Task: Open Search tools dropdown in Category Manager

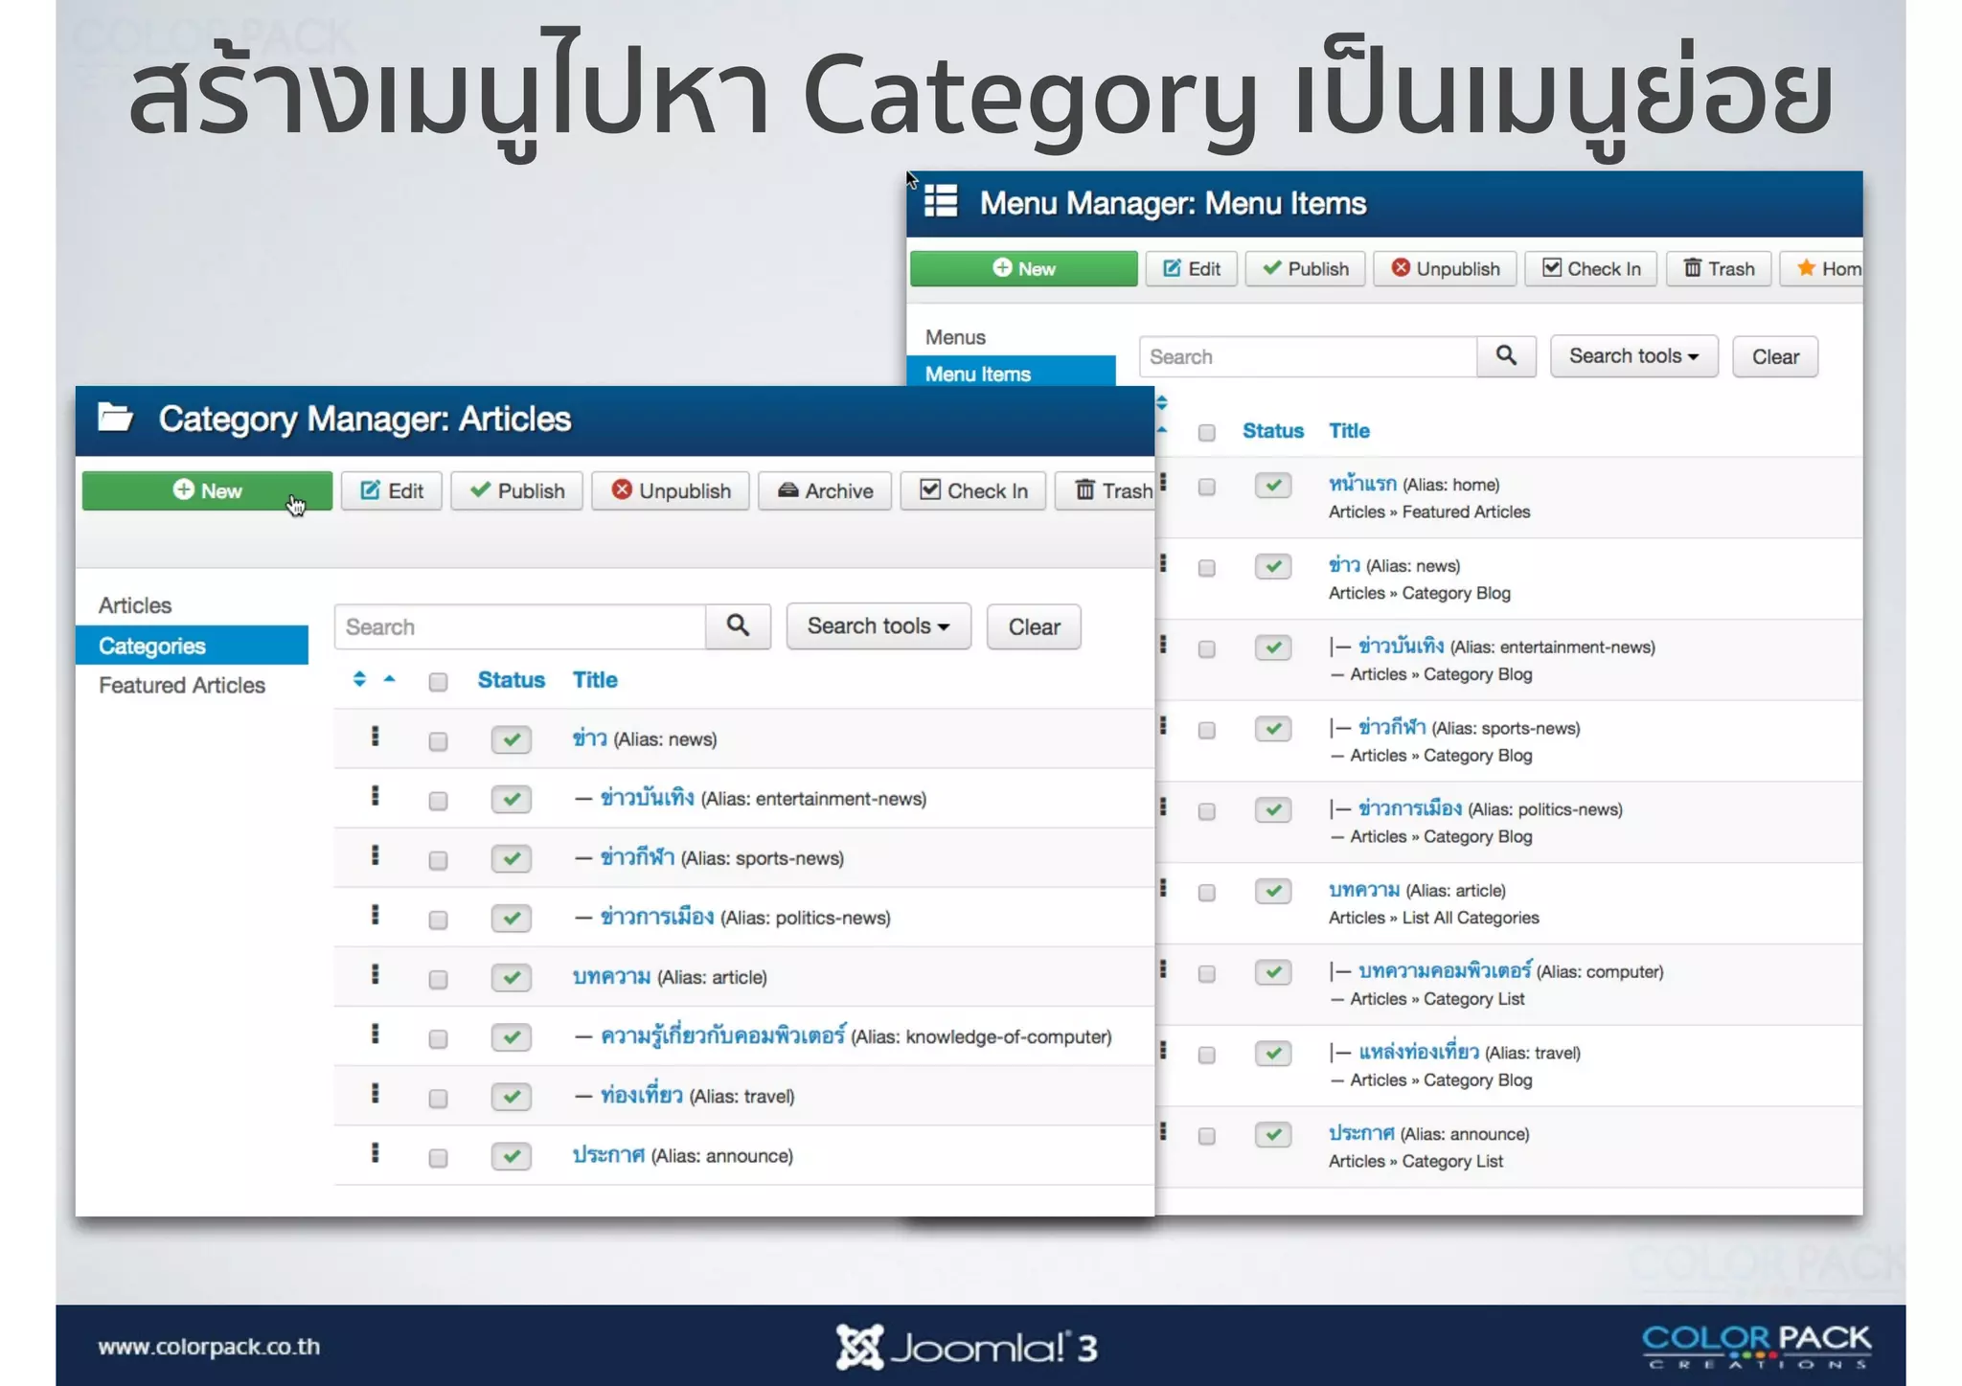Action: [878, 626]
